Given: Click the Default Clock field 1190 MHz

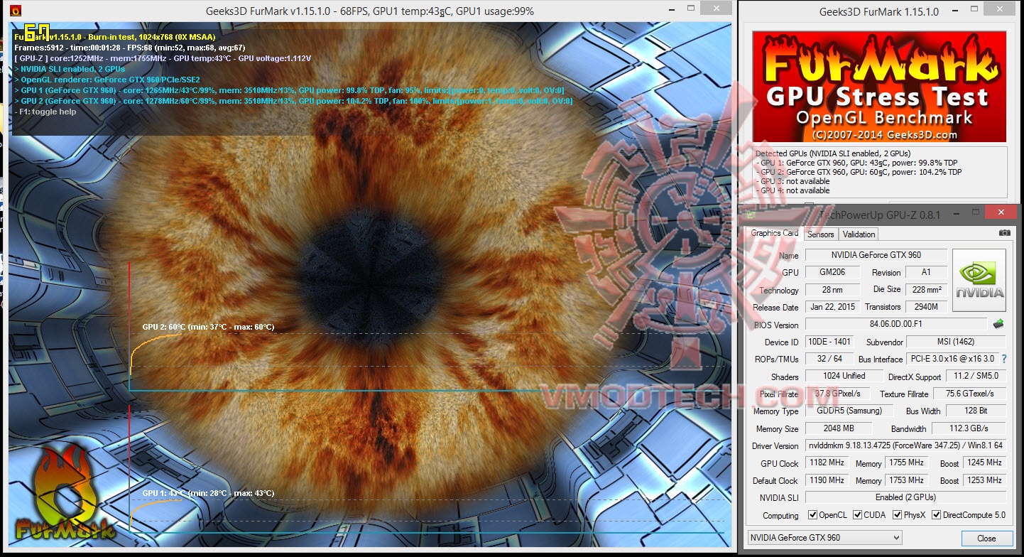Looking at the screenshot, I should [826, 480].
